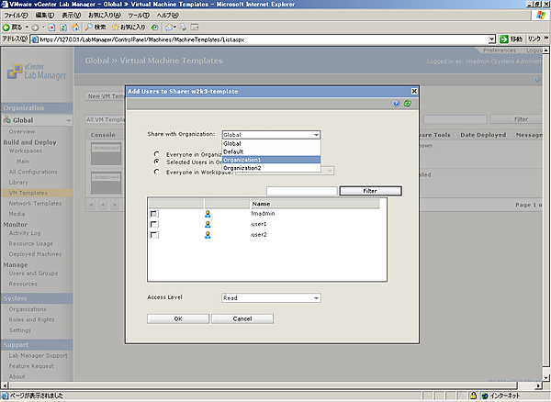Open the Access Level dropdown

click(x=271, y=298)
